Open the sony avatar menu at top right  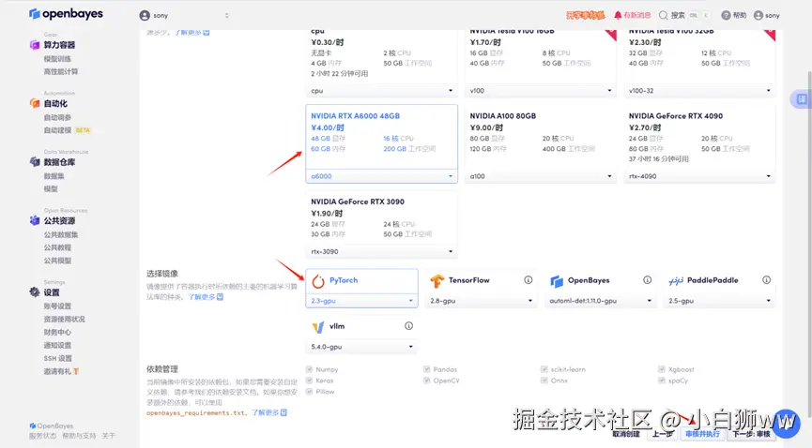tap(766, 16)
